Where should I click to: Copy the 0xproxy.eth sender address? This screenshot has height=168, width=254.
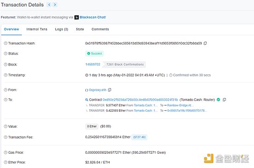tap(110, 90)
